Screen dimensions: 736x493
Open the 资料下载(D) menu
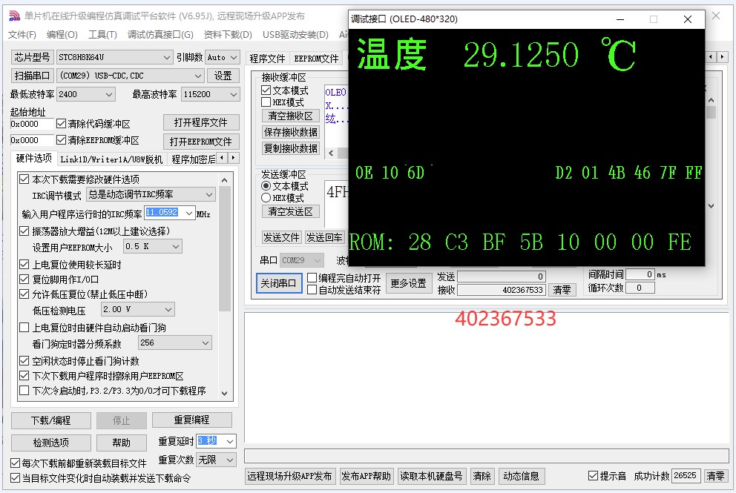228,35
